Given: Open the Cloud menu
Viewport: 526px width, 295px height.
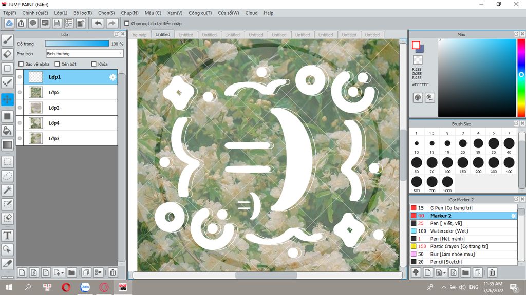Looking at the screenshot, I should [x=251, y=13].
